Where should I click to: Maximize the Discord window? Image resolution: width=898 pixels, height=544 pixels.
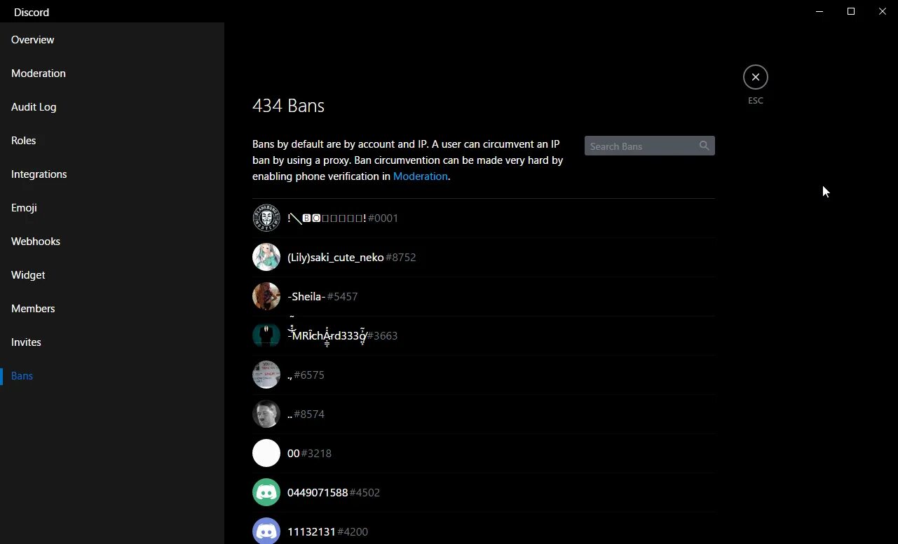point(851,11)
